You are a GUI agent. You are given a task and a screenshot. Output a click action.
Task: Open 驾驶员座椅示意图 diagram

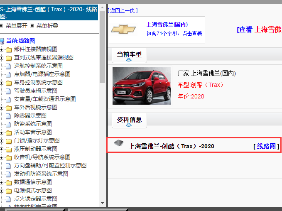[x=36, y=91]
